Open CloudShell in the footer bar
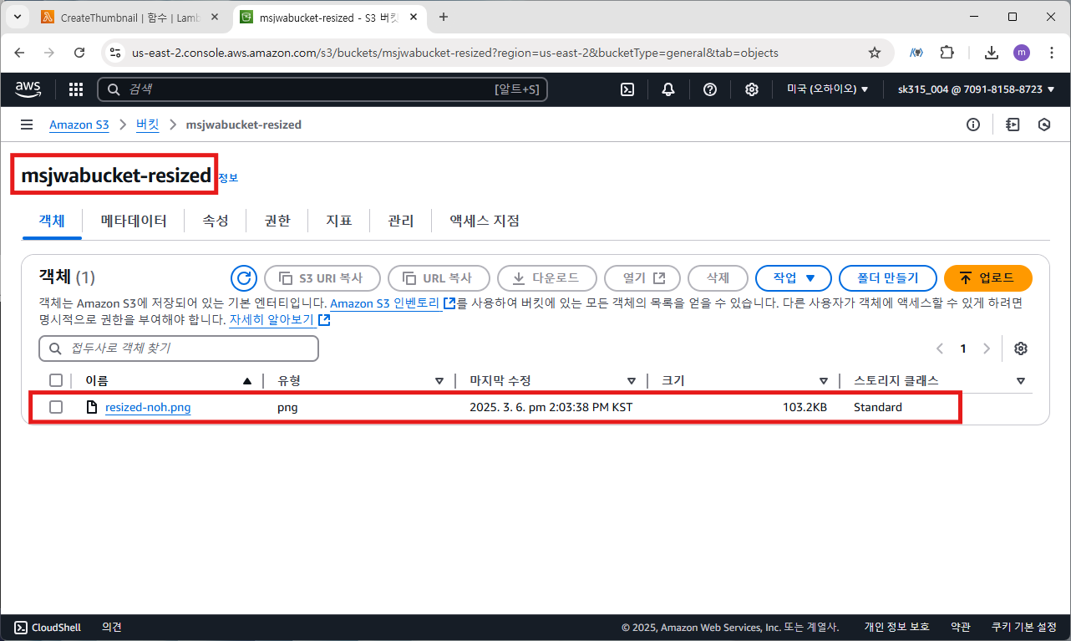Screen dimensions: 1071x641 [x=48, y=627]
